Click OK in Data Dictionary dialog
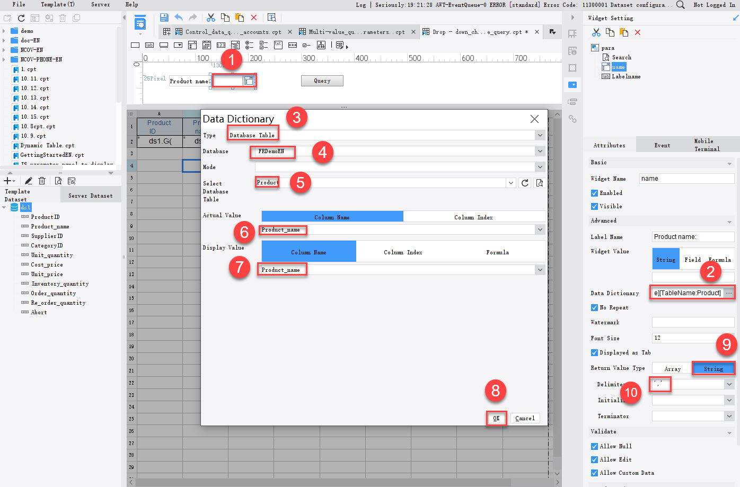Image resolution: width=740 pixels, height=487 pixels. 496,418
